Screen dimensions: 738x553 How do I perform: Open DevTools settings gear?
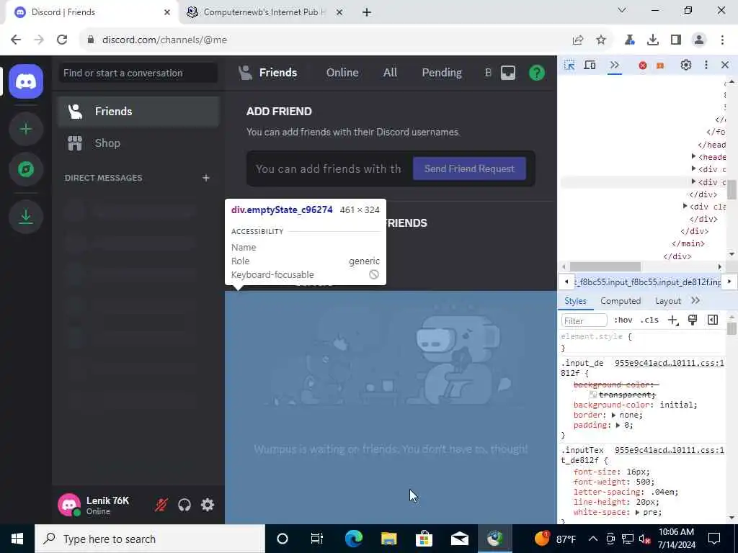click(686, 65)
